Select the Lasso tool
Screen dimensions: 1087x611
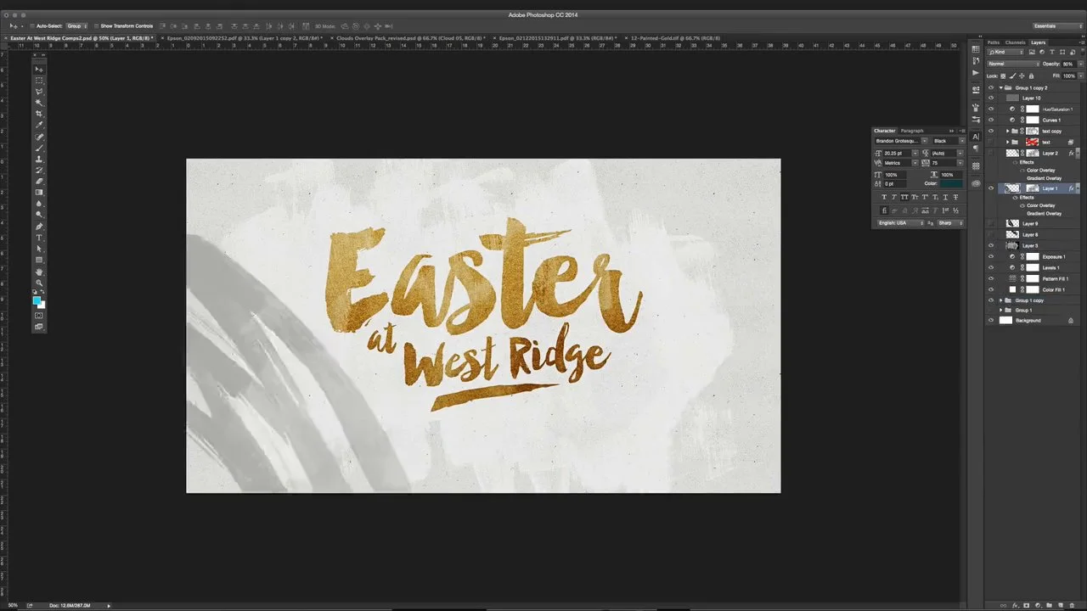coord(38,91)
